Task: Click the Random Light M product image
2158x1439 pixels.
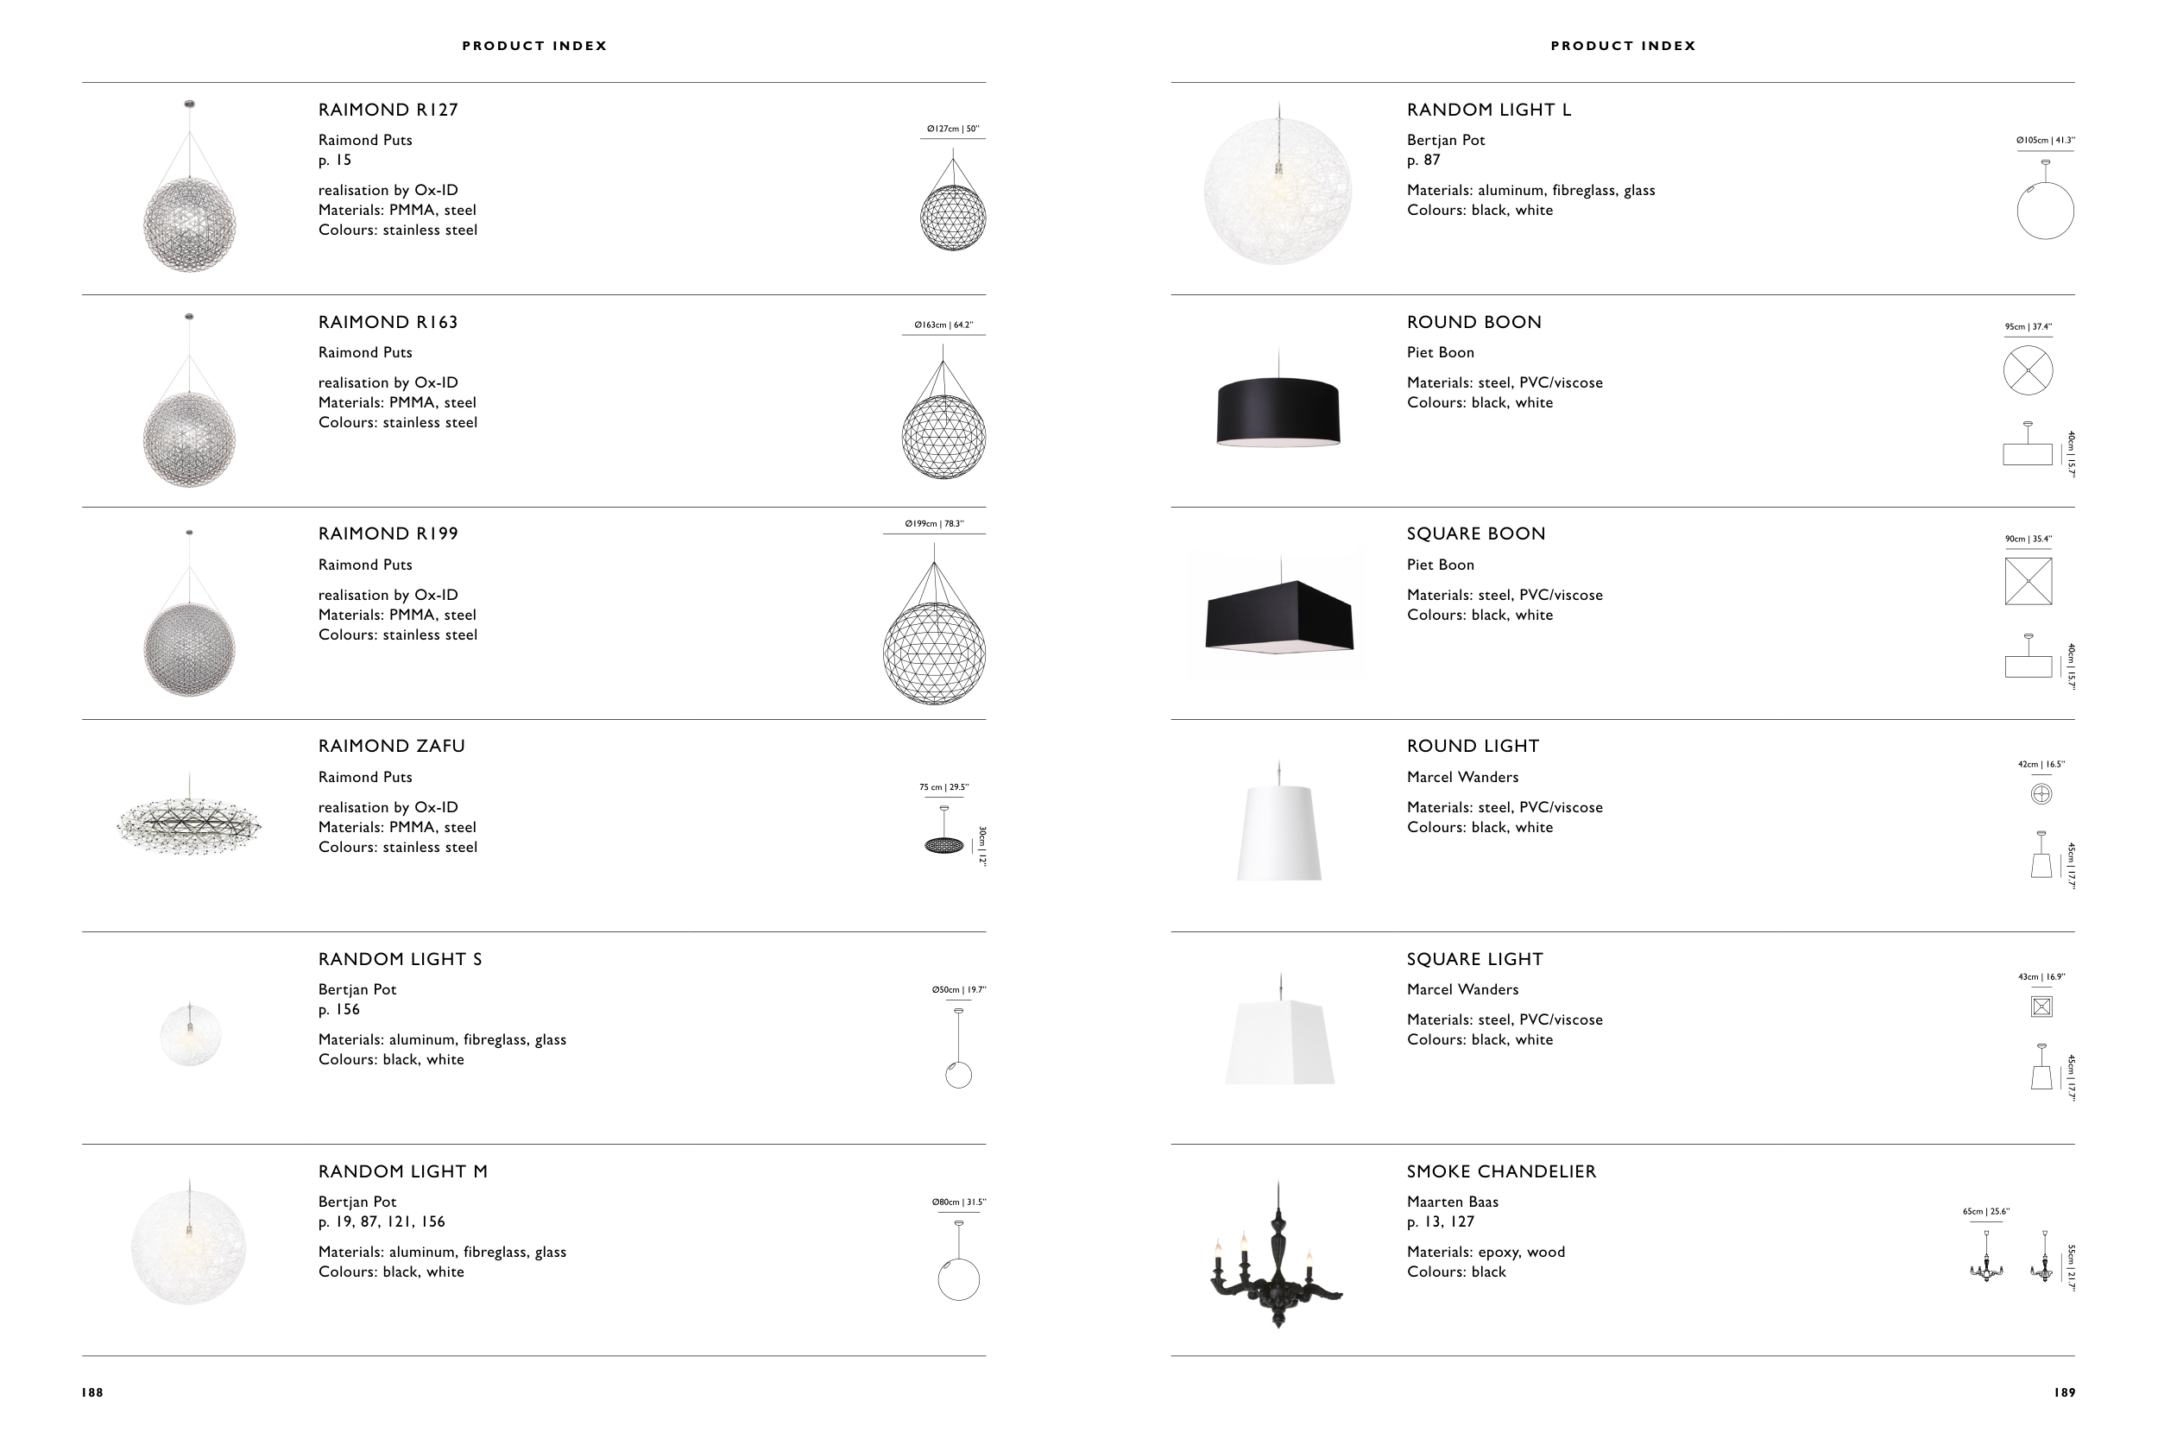Action: tap(189, 1244)
